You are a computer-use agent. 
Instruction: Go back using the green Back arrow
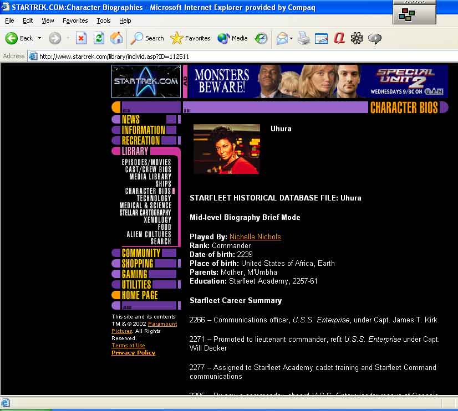click(x=12, y=38)
